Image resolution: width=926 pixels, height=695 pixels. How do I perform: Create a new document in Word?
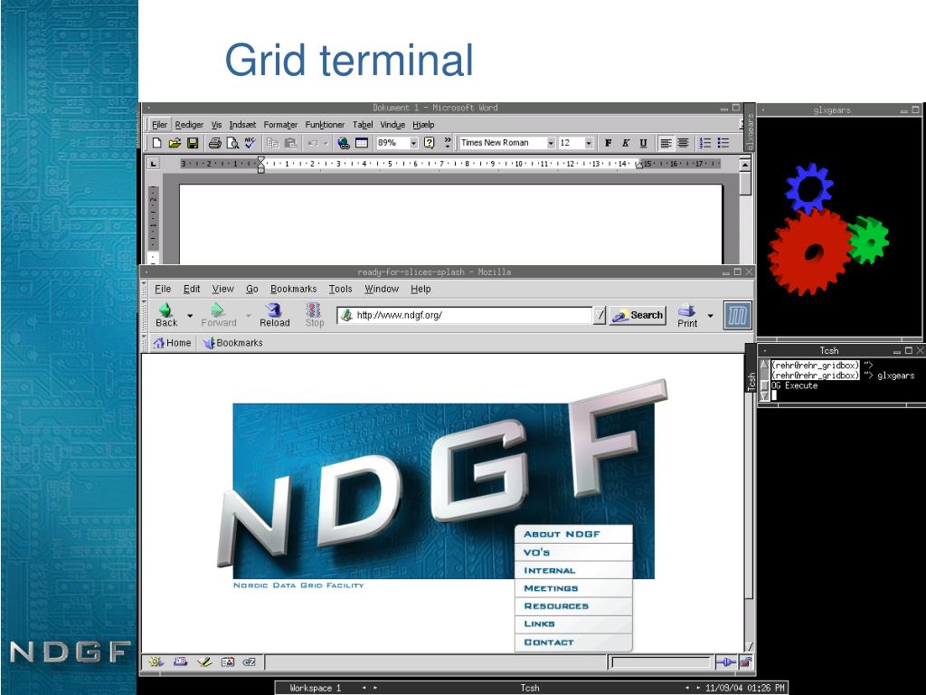click(x=156, y=143)
